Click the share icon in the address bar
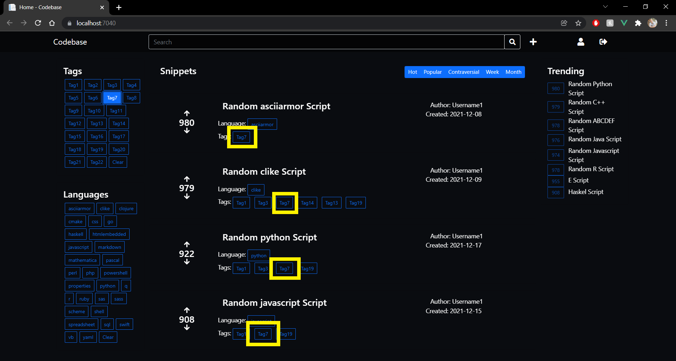The width and height of the screenshot is (676, 361). click(564, 23)
